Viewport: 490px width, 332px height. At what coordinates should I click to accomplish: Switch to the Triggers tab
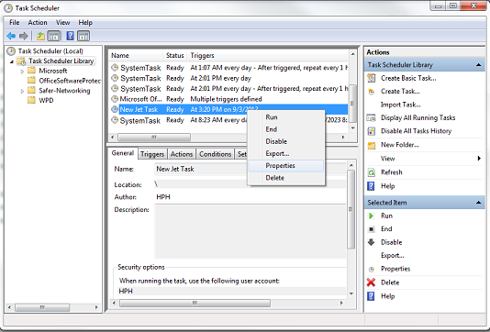[152, 154]
